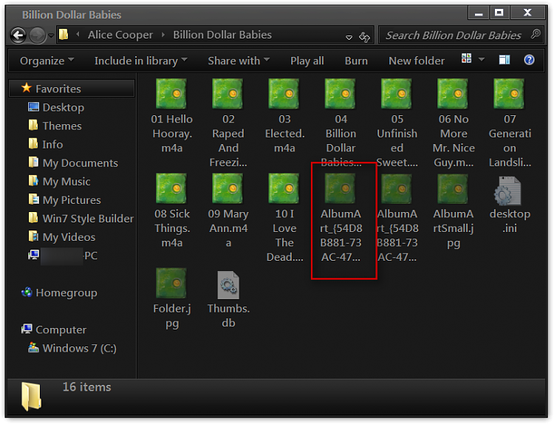
Task: Click the magnifier search icon
Action: [x=536, y=34]
